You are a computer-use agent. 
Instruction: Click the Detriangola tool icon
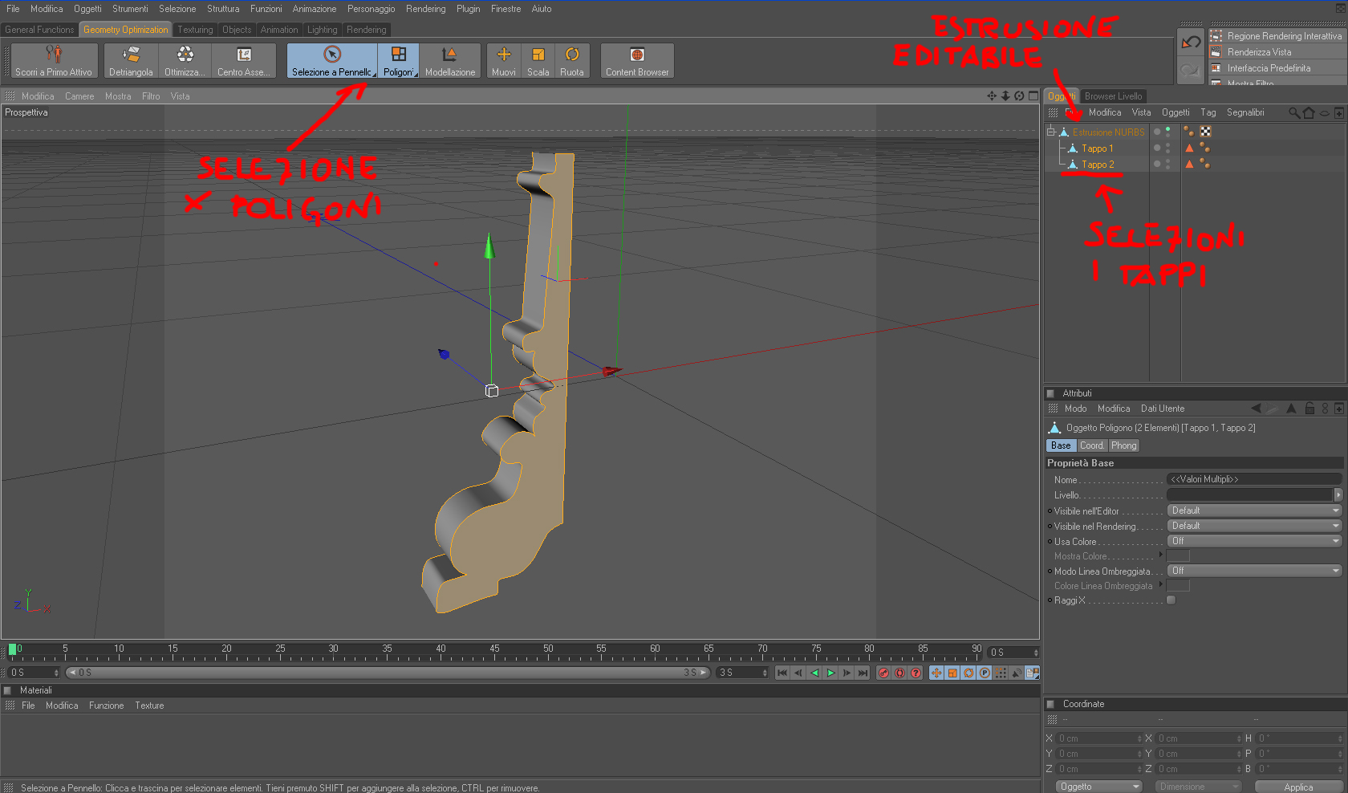click(131, 61)
